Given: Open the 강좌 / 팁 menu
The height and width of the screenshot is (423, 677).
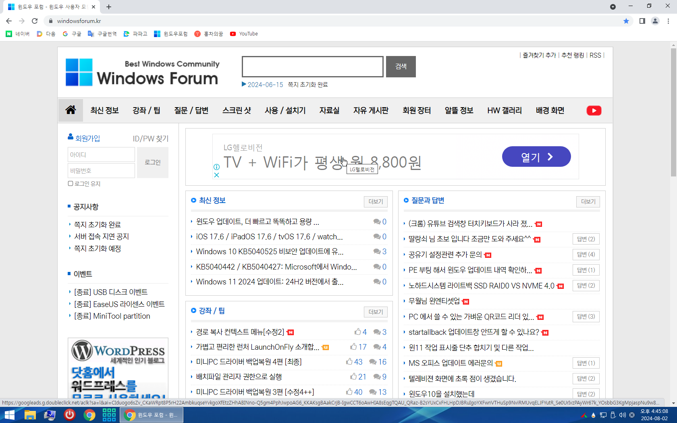Looking at the screenshot, I should click(x=146, y=110).
